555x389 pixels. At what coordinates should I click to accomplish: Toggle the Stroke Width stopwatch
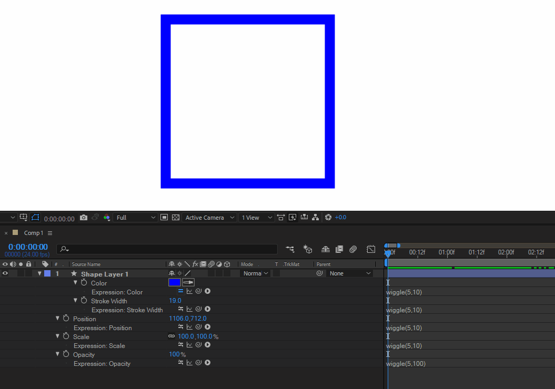tap(84, 300)
